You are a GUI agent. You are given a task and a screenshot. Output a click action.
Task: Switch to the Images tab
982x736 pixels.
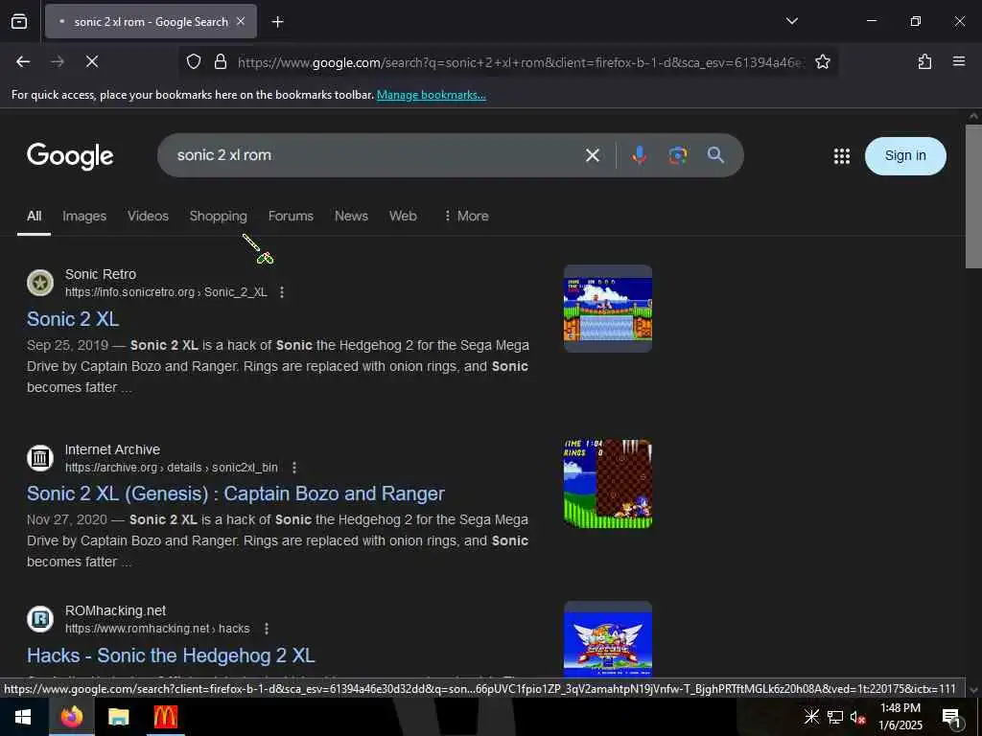(84, 216)
